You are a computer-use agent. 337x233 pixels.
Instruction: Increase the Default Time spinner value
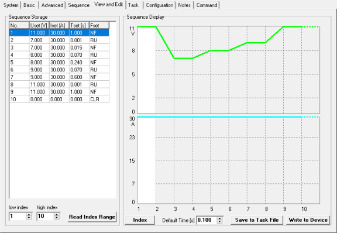tap(219, 218)
